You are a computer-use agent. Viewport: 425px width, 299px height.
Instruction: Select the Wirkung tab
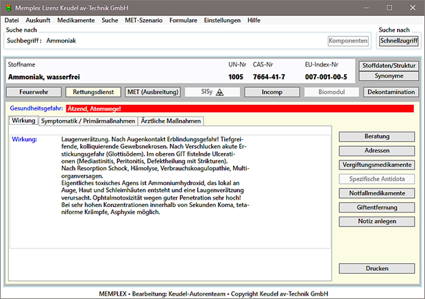(23, 121)
